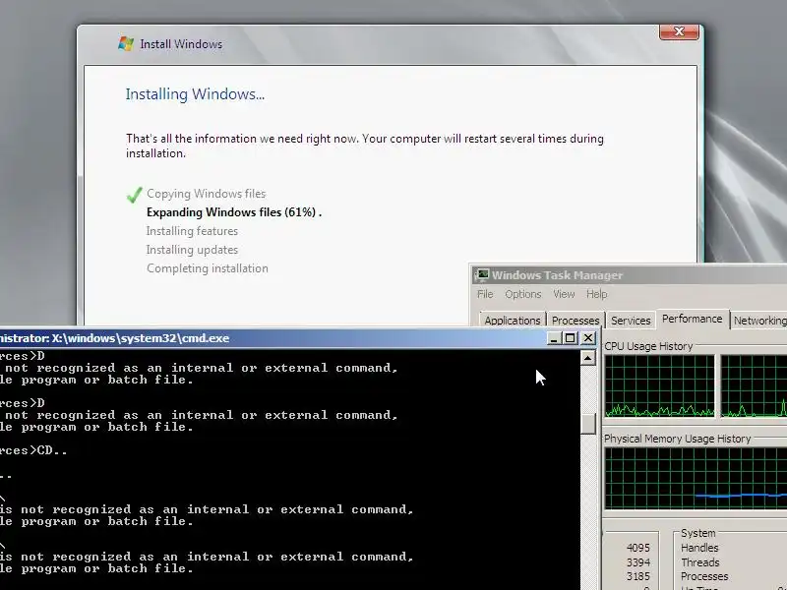
Task: Click the cmd vertical scrollbar thumb
Action: pyautogui.click(x=587, y=424)
